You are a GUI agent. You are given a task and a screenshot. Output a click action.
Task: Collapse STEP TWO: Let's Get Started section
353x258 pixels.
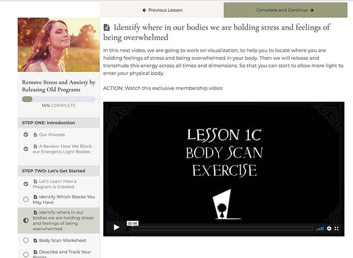coord(59,171)
